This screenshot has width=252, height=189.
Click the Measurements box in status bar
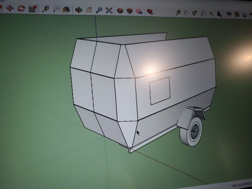[x=242, y=185]
